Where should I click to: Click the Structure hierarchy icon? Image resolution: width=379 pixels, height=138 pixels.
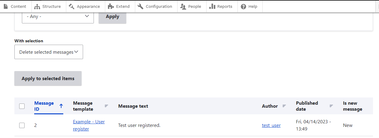(37, 6)
